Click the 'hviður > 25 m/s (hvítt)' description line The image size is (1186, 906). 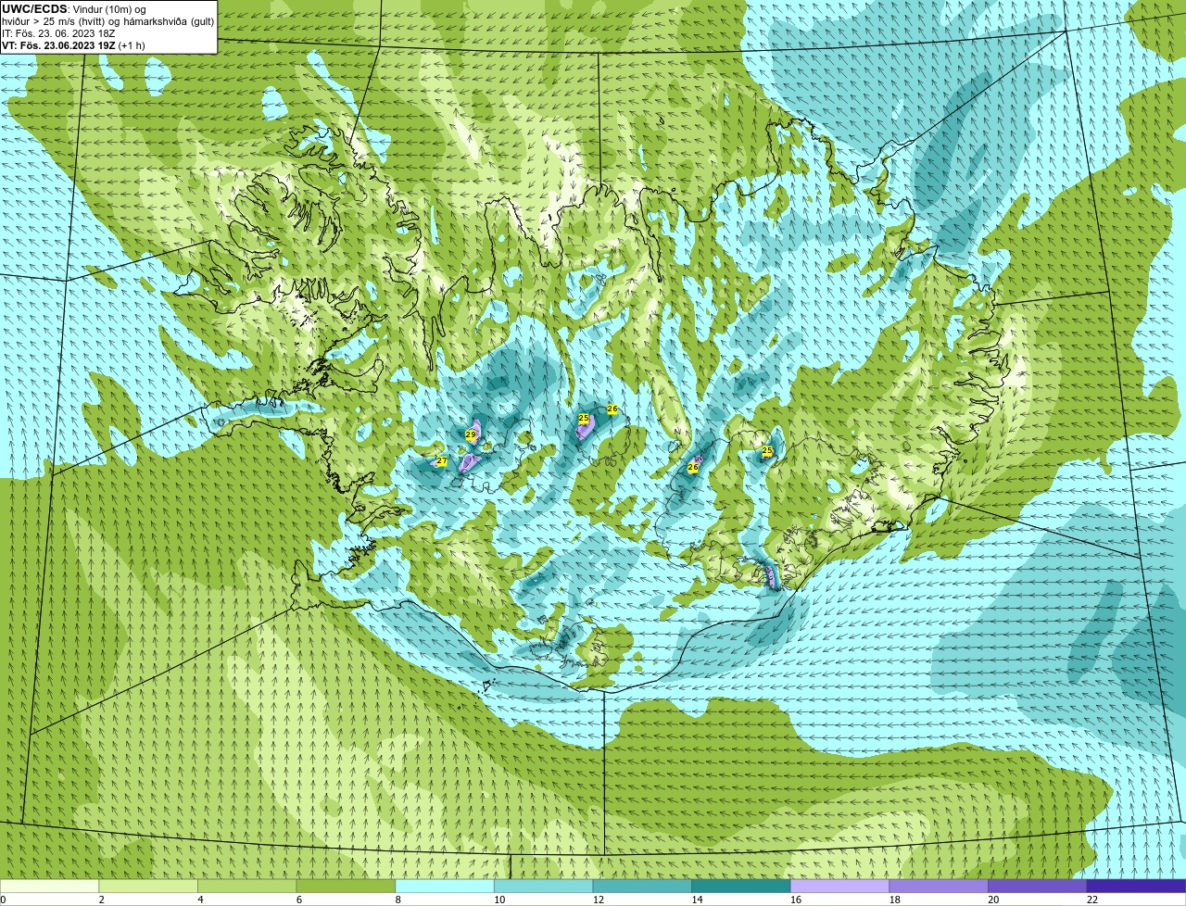tap(107, 21)
